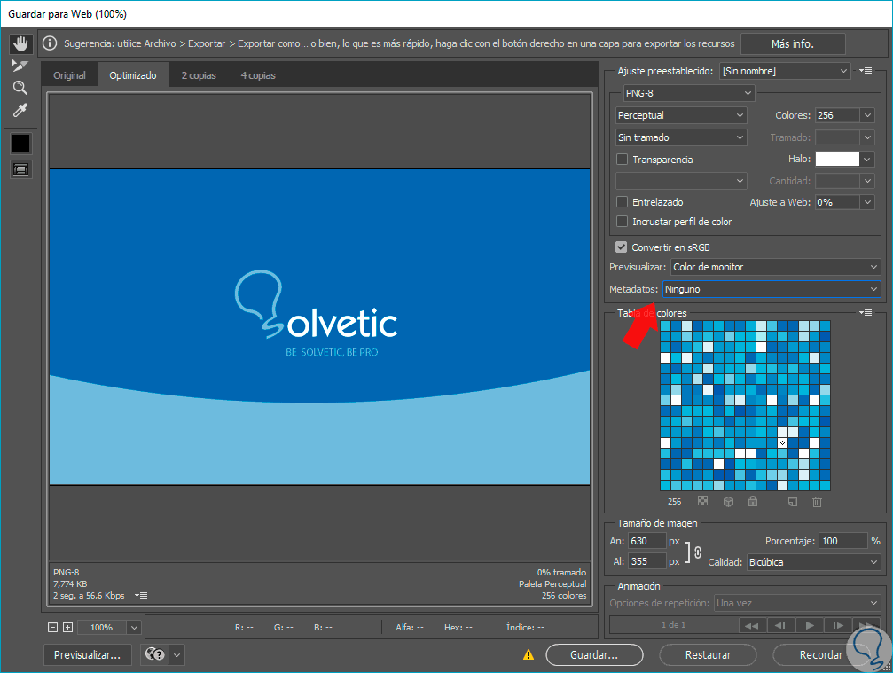Expand the Ajuste a Web dropdown arrow

click(x=866, y=202)
